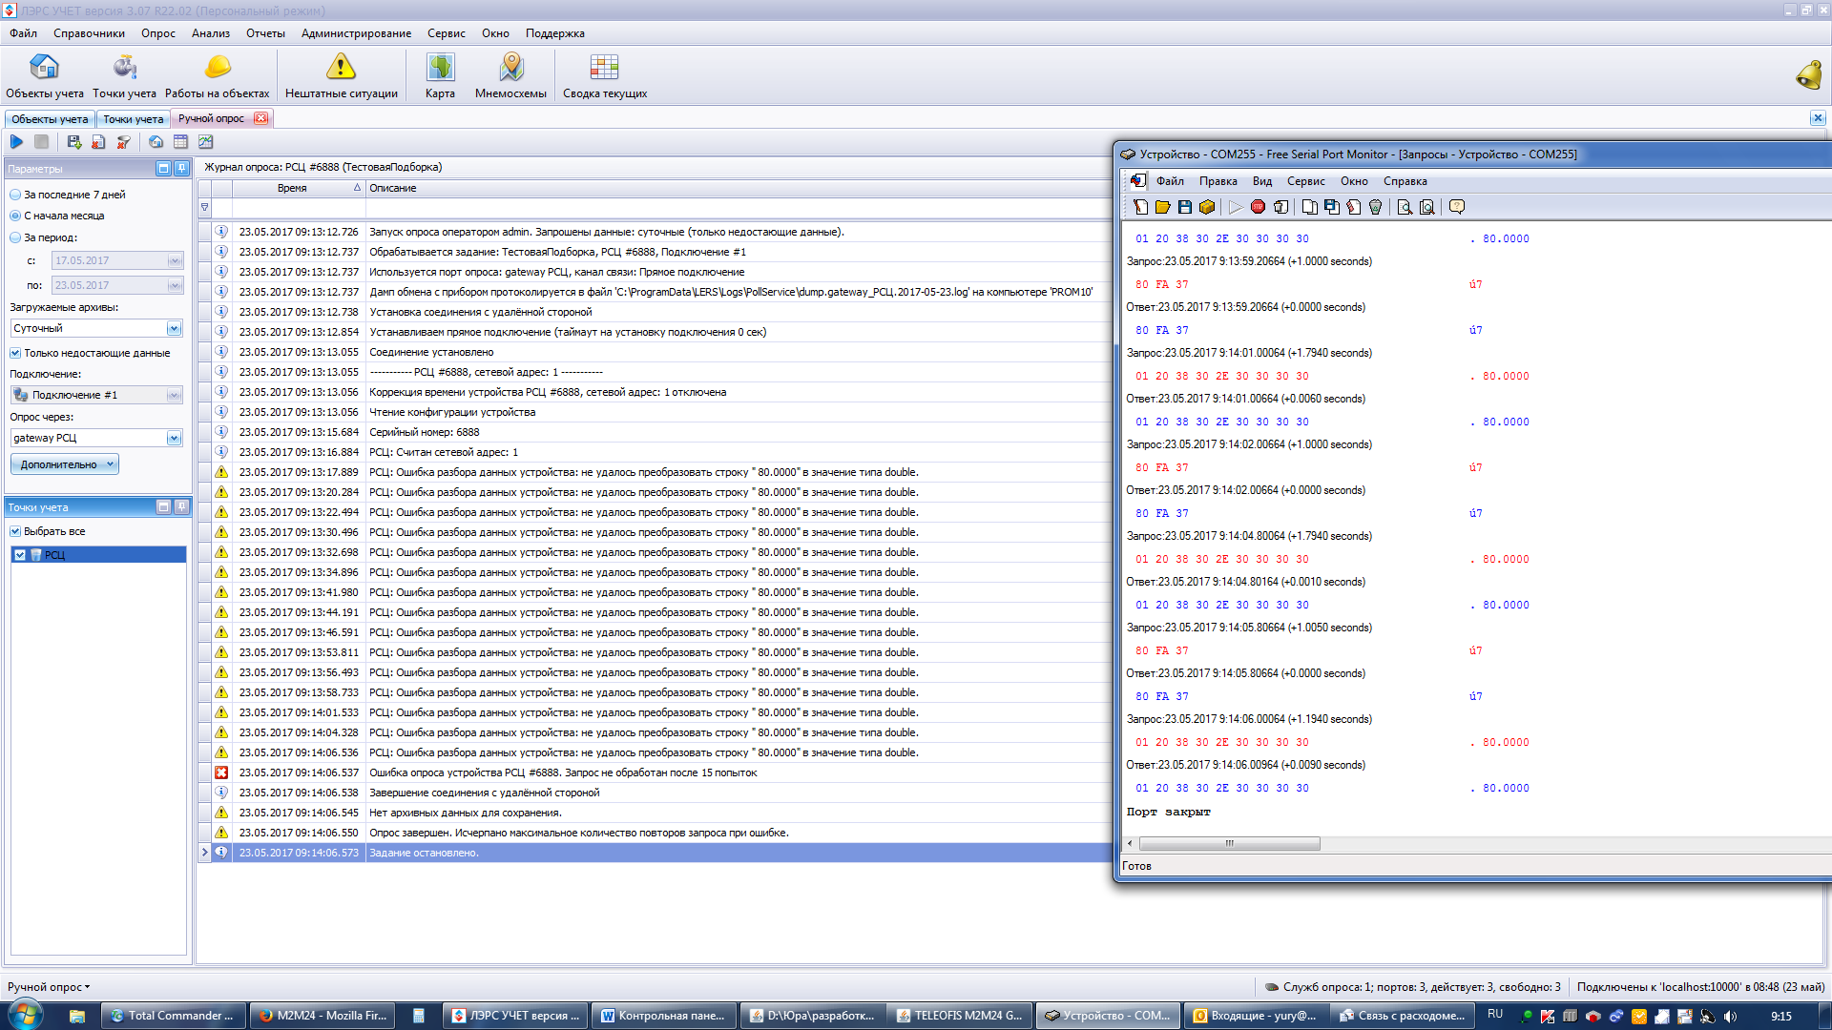Start polling with the blue play icon
Screen dimensions: 1832x1030
(x=16, y=142)
